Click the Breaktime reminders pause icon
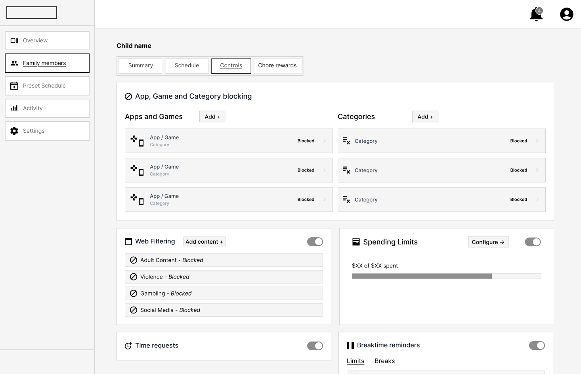Screen dimensions: 581x374 [350, 345]
